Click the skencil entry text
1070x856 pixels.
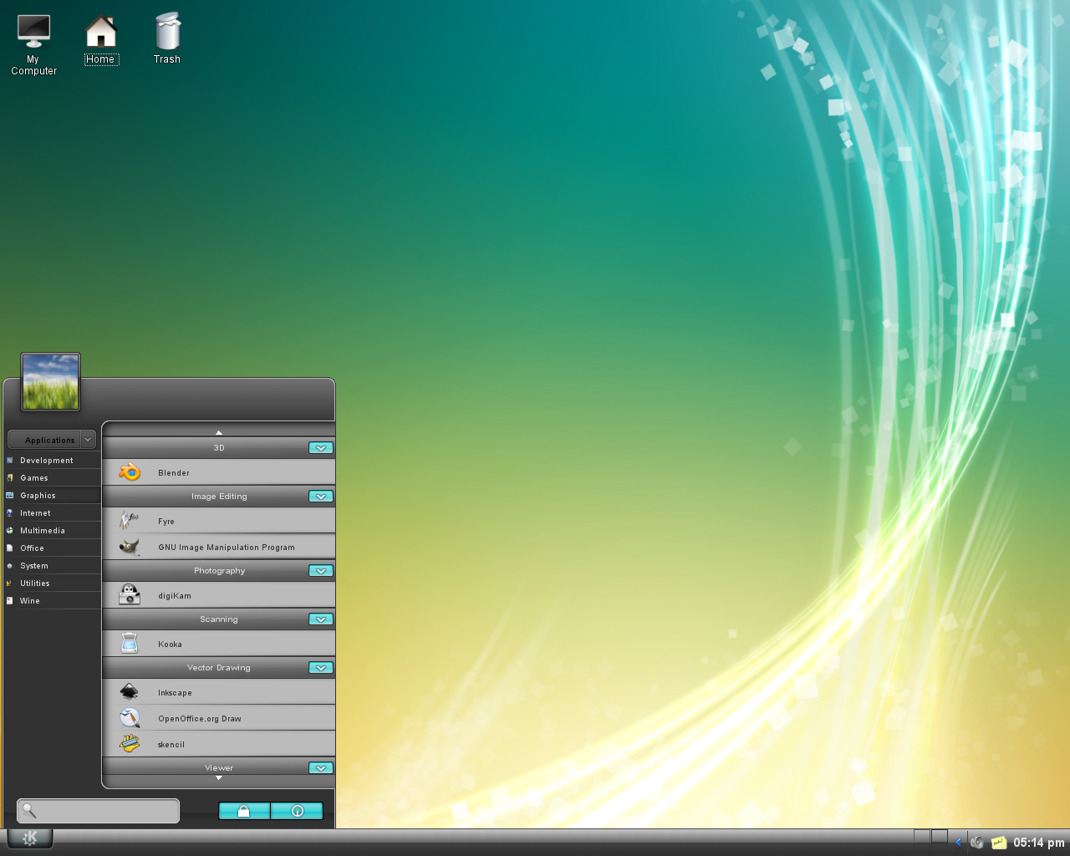171,745
